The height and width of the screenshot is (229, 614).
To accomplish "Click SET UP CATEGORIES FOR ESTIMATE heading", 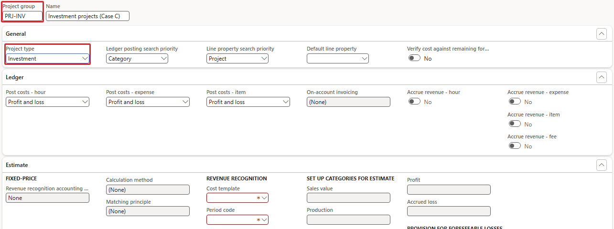I will coord(351,178).
